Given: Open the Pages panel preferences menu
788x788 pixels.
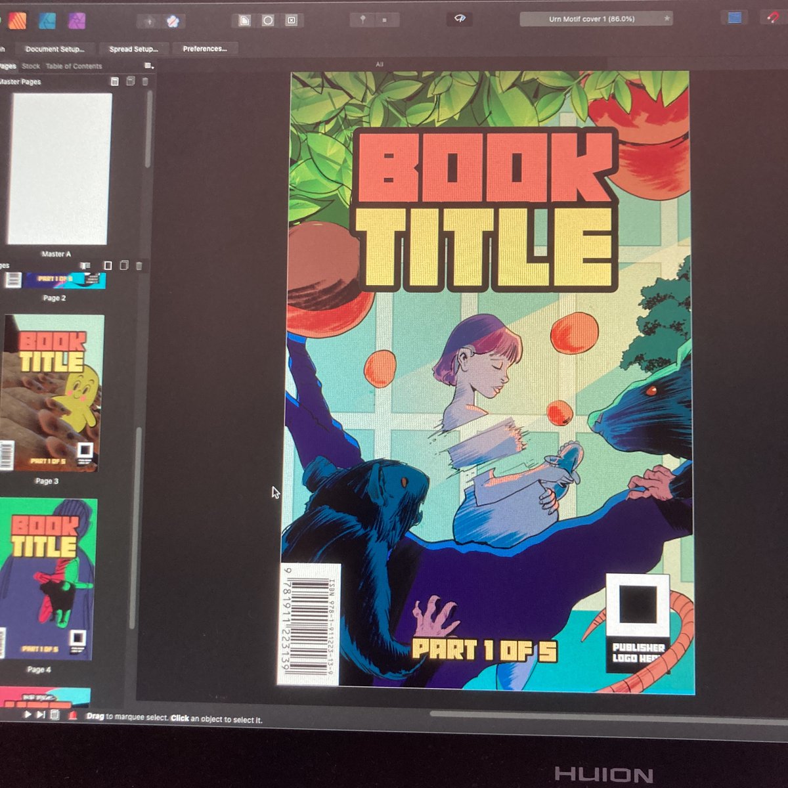Looking at the screenshot, I should tap(147, 66).
